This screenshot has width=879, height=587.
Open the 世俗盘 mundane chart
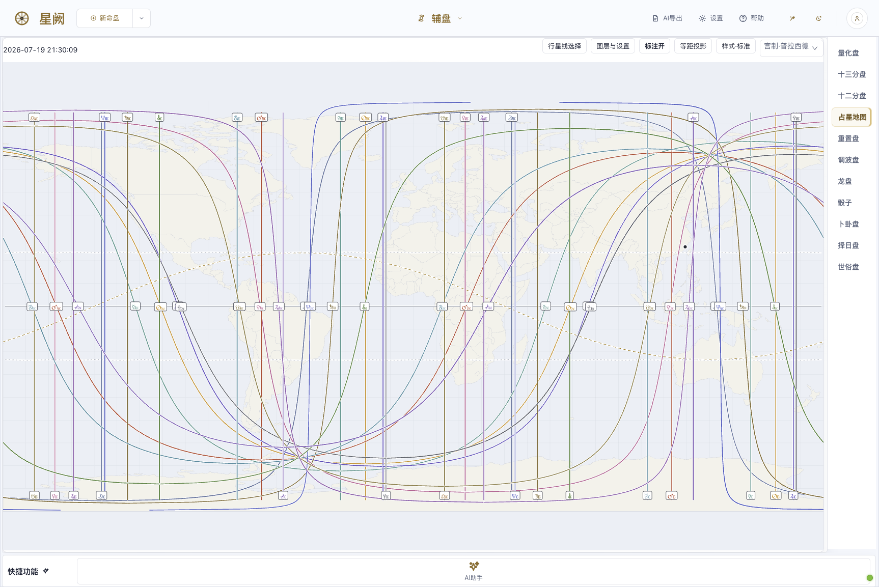[x=848, y=267]
